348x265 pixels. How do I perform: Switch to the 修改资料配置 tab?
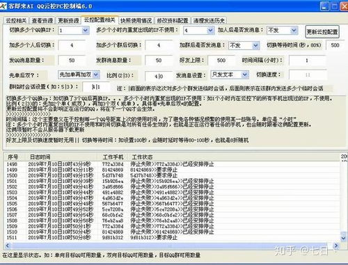click(173, 20)
